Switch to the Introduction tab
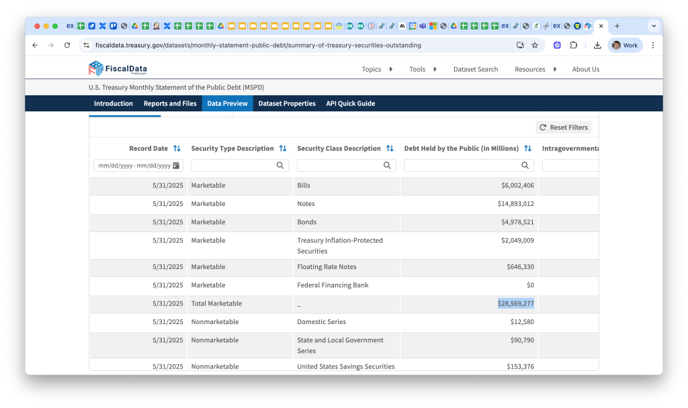 pos(114,103)
